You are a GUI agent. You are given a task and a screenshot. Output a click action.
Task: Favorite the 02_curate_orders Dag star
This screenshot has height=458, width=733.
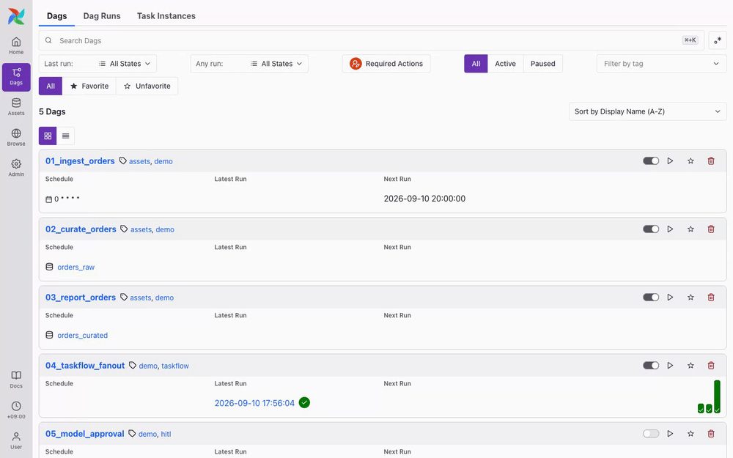pos(690,229)
